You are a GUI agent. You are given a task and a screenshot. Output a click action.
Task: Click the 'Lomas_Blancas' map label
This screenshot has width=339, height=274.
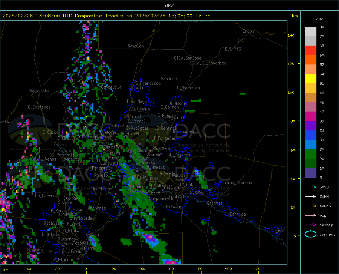coord(237,183)
